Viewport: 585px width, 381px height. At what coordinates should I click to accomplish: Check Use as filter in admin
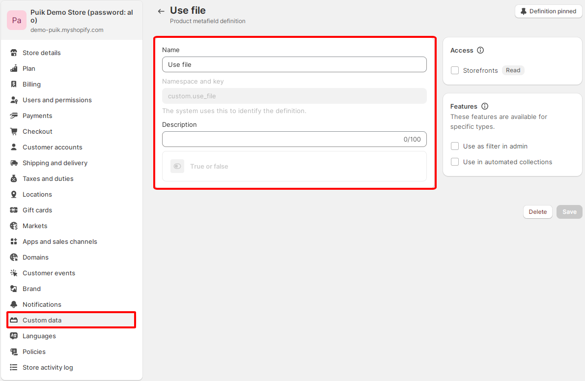click(455, 146)
